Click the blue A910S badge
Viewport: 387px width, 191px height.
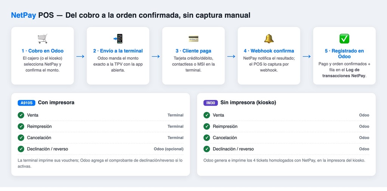pos(26,103)
